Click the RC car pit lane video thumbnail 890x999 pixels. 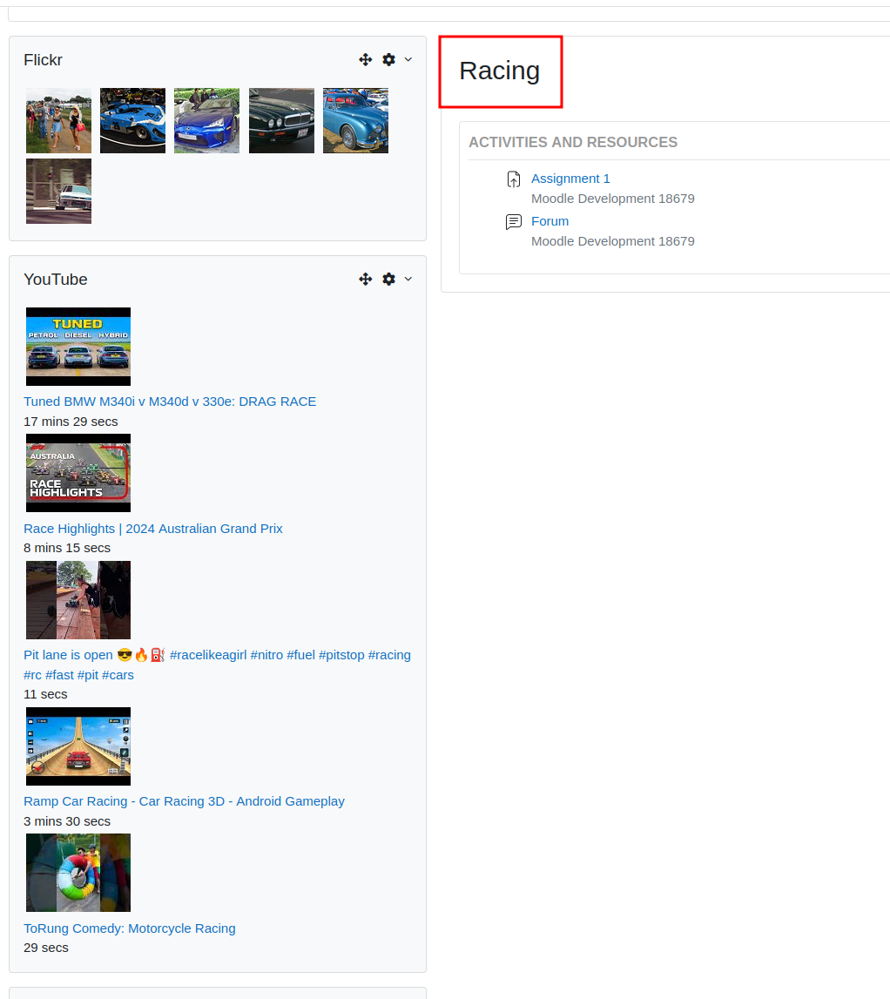pos(78,600)
